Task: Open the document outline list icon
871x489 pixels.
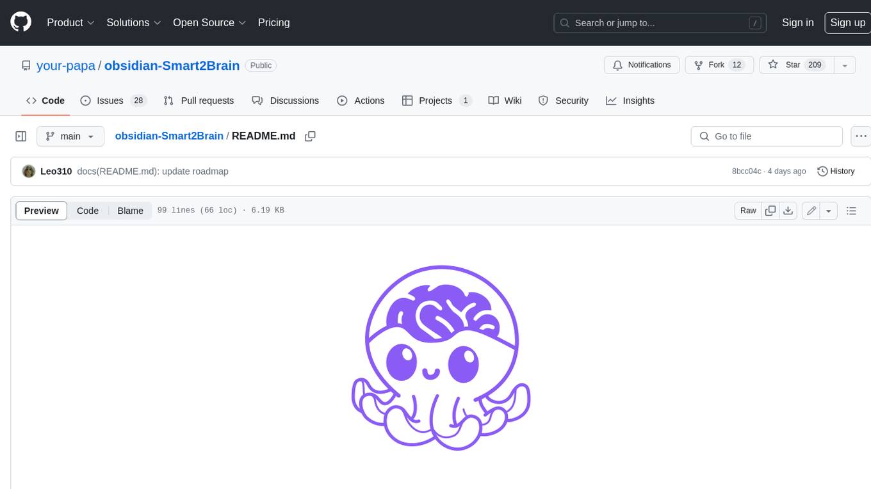Action: click(x=851, y=211)
